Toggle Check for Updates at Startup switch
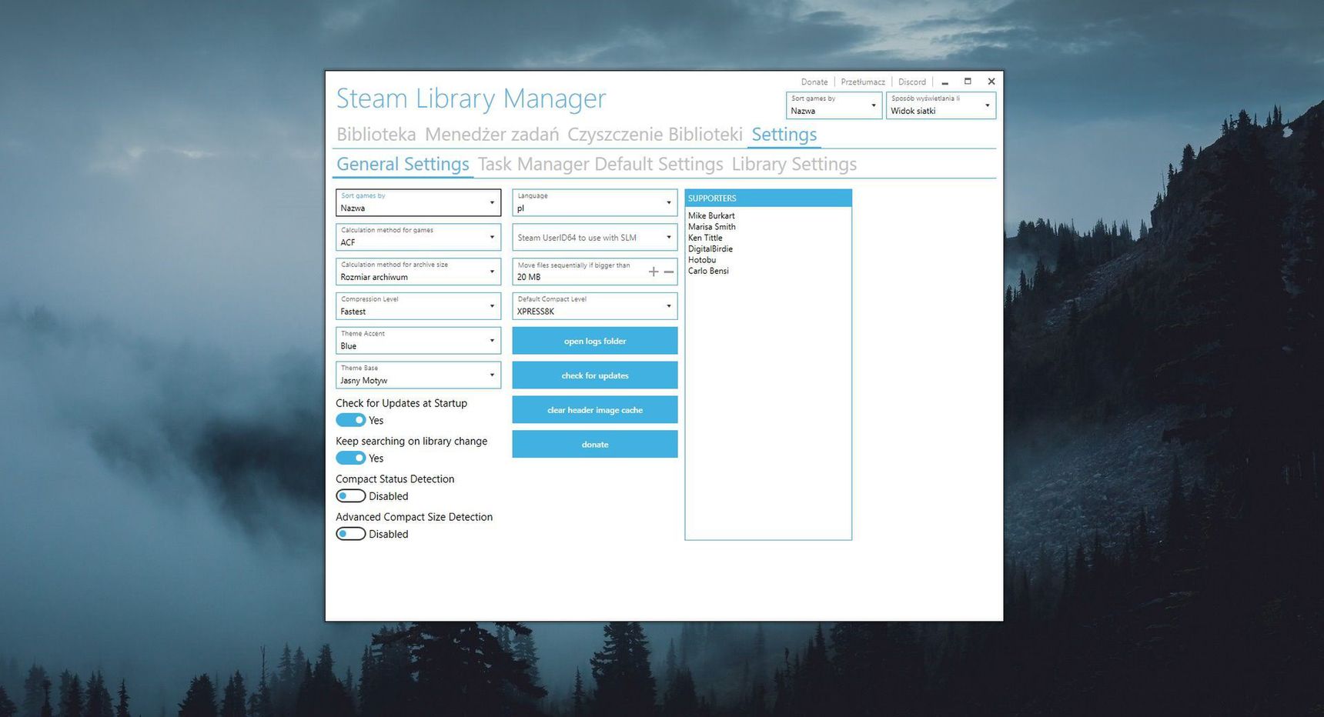The image size is (1324, 717). click(x=350, y=420)
